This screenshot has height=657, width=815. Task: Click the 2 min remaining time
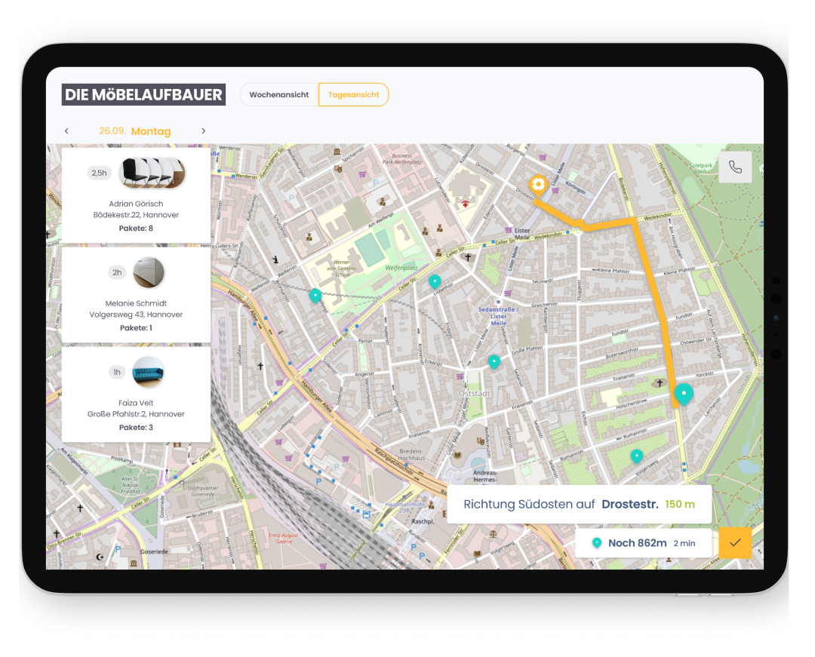click(684, 543)
